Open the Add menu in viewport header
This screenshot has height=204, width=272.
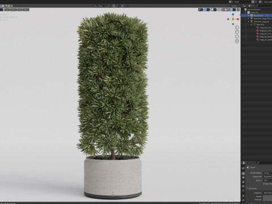[20, 10]
